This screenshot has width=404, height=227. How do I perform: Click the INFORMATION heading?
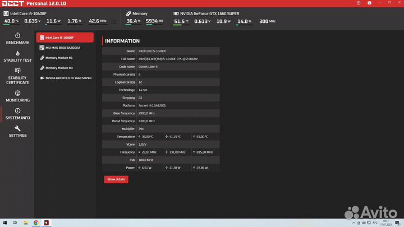pos(122,41)
